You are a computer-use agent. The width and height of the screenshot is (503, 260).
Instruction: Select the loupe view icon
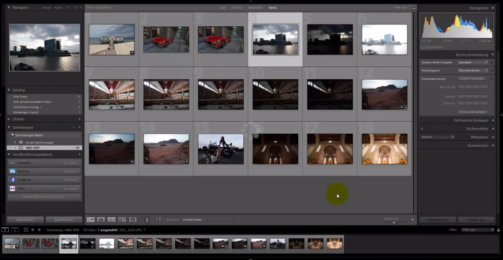click(x=101, y=220)
